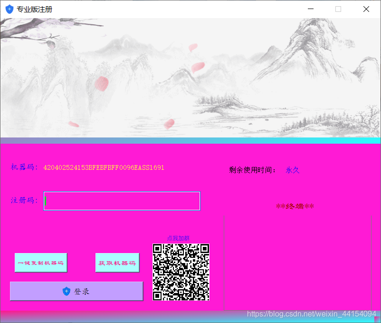Click the 专业版注册 window title
381x323 pixels.
(34, 9)
